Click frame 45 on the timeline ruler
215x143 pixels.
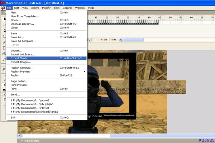(159, 18)
